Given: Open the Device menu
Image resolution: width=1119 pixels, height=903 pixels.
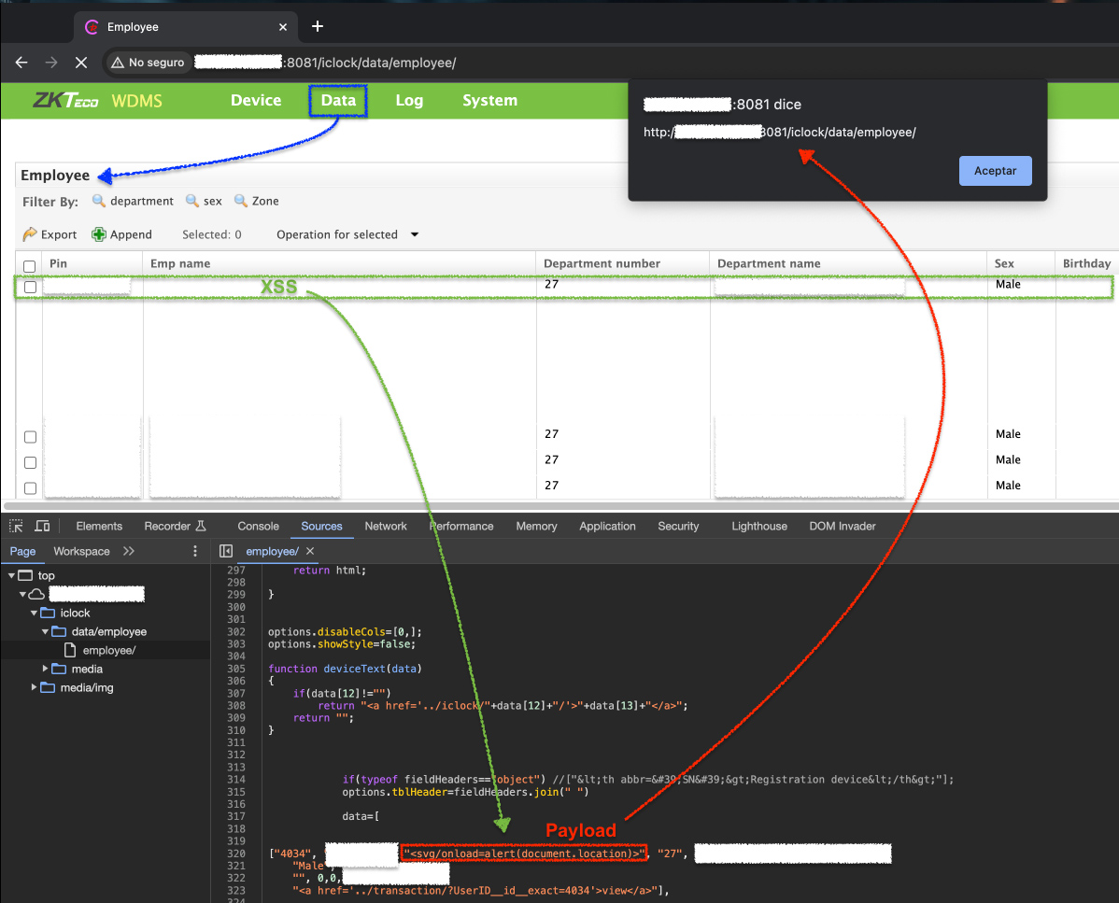Looking at the screenshot, I should pos(256,101).
